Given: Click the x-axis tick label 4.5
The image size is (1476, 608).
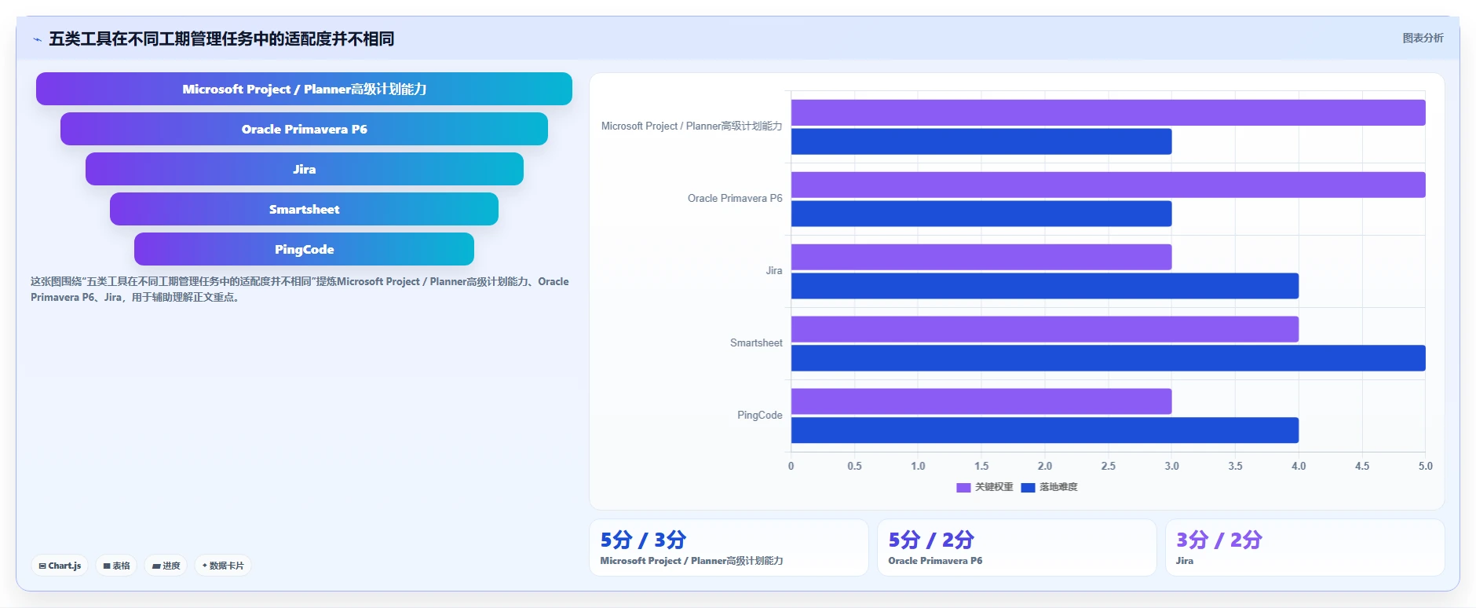Looking at the screenshot, I should click(1362, 466).
